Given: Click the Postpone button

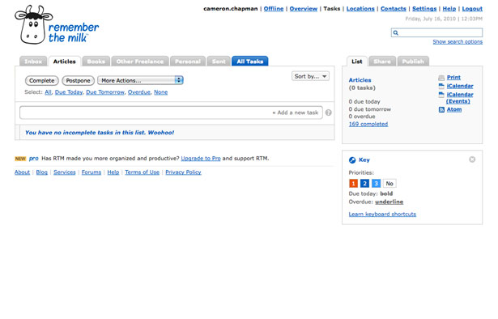Looking at the screenshot, I should tap(78, 81).
